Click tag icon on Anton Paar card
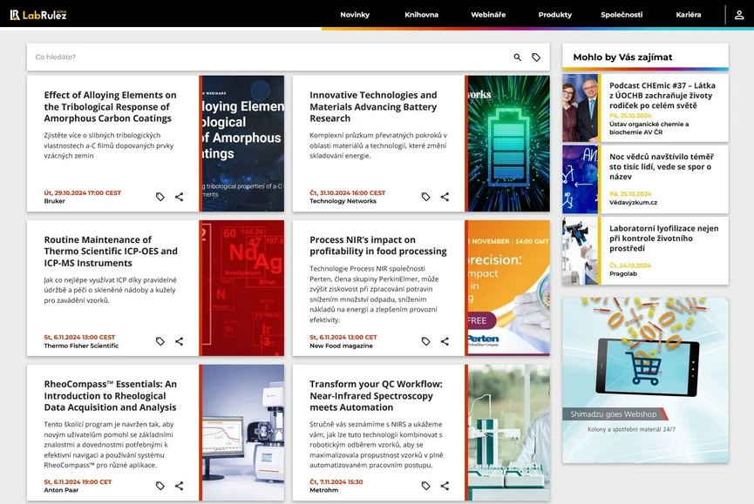The width and height of the screenshot is (754, 504). coord(160,486)
